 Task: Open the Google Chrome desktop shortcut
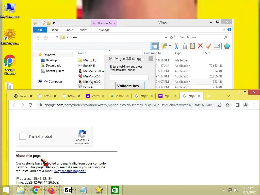click(10, 65)
